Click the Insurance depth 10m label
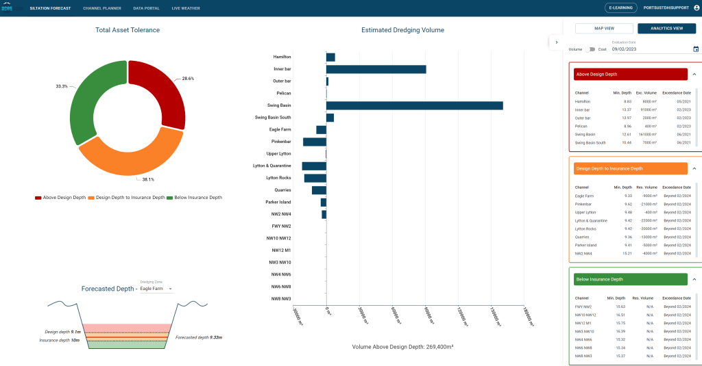 59,340
